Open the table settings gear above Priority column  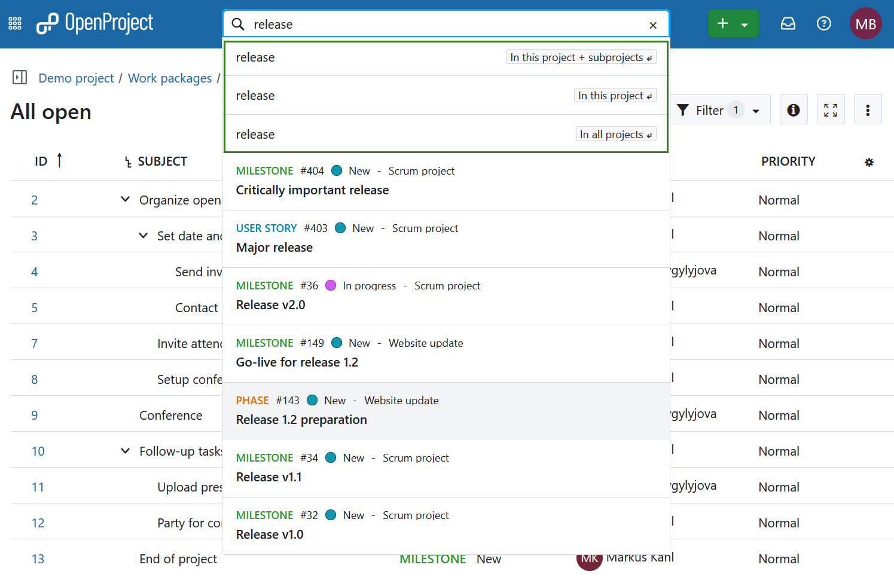pos(868,162)
